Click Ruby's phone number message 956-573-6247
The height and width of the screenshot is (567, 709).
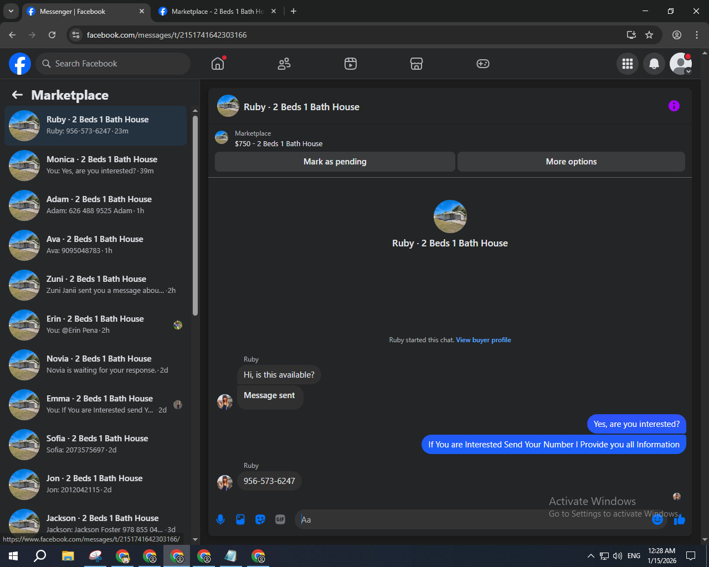[269, 481]
